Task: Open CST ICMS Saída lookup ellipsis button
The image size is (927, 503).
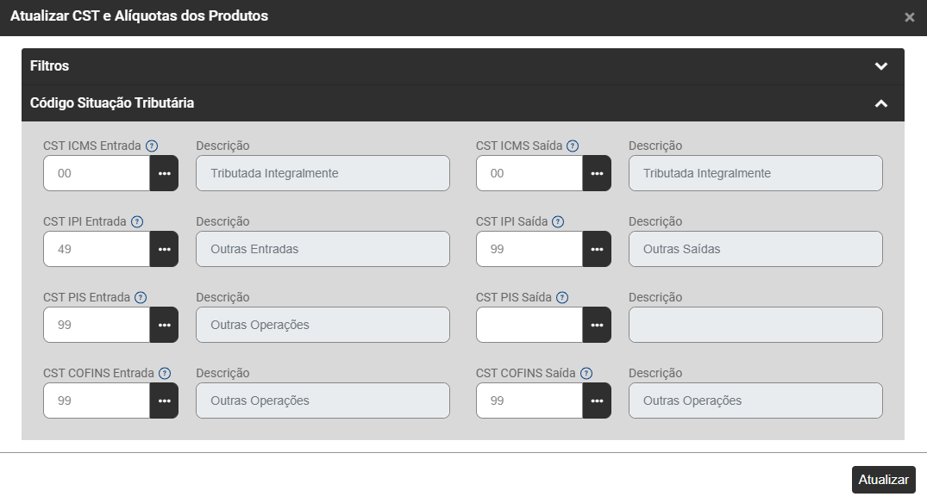Action: (597, 173)
